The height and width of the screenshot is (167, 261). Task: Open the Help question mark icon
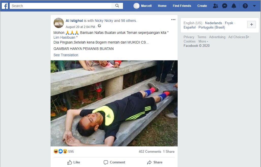pos(245,6)
